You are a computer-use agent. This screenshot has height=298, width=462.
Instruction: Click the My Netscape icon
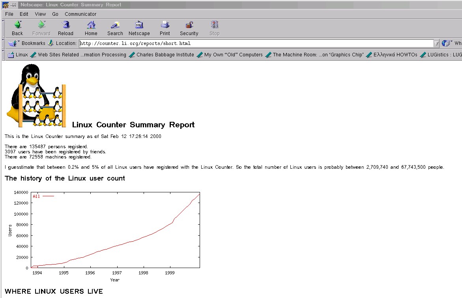coord(139,26)
